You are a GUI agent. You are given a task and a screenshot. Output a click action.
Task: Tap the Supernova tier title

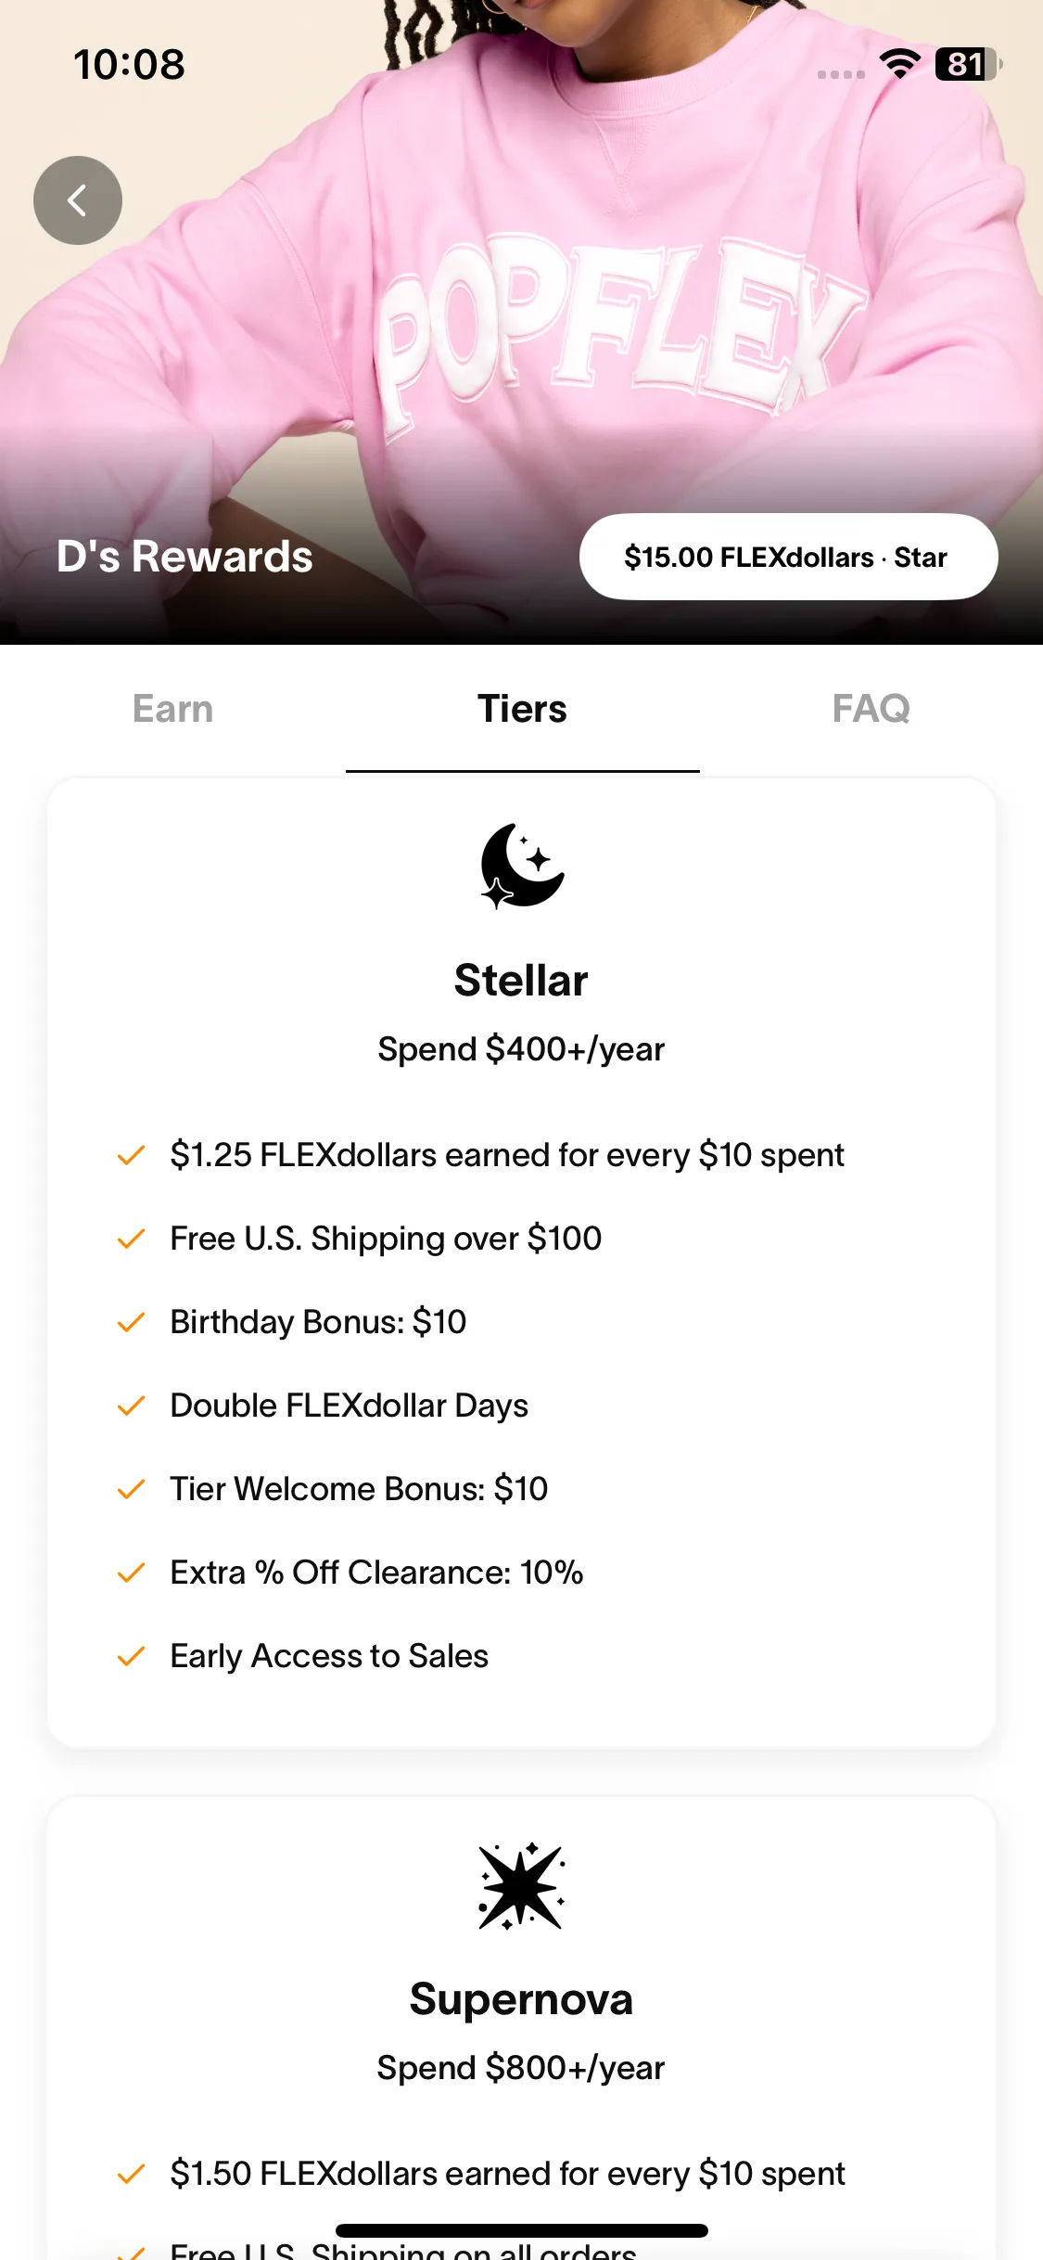[521, 1999]
